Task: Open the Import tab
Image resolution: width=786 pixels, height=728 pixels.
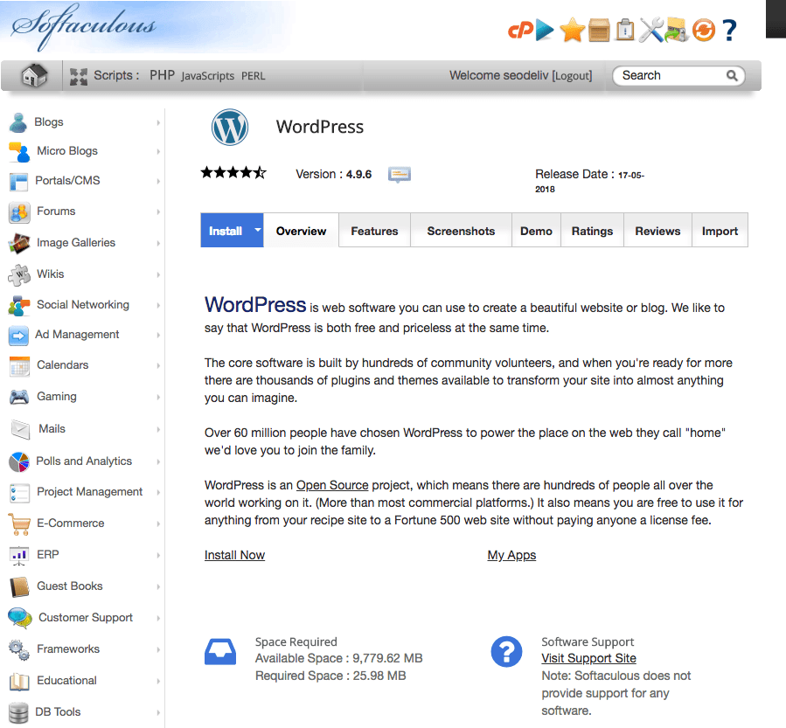Action: pyautogui.click(x=720, y=231)
